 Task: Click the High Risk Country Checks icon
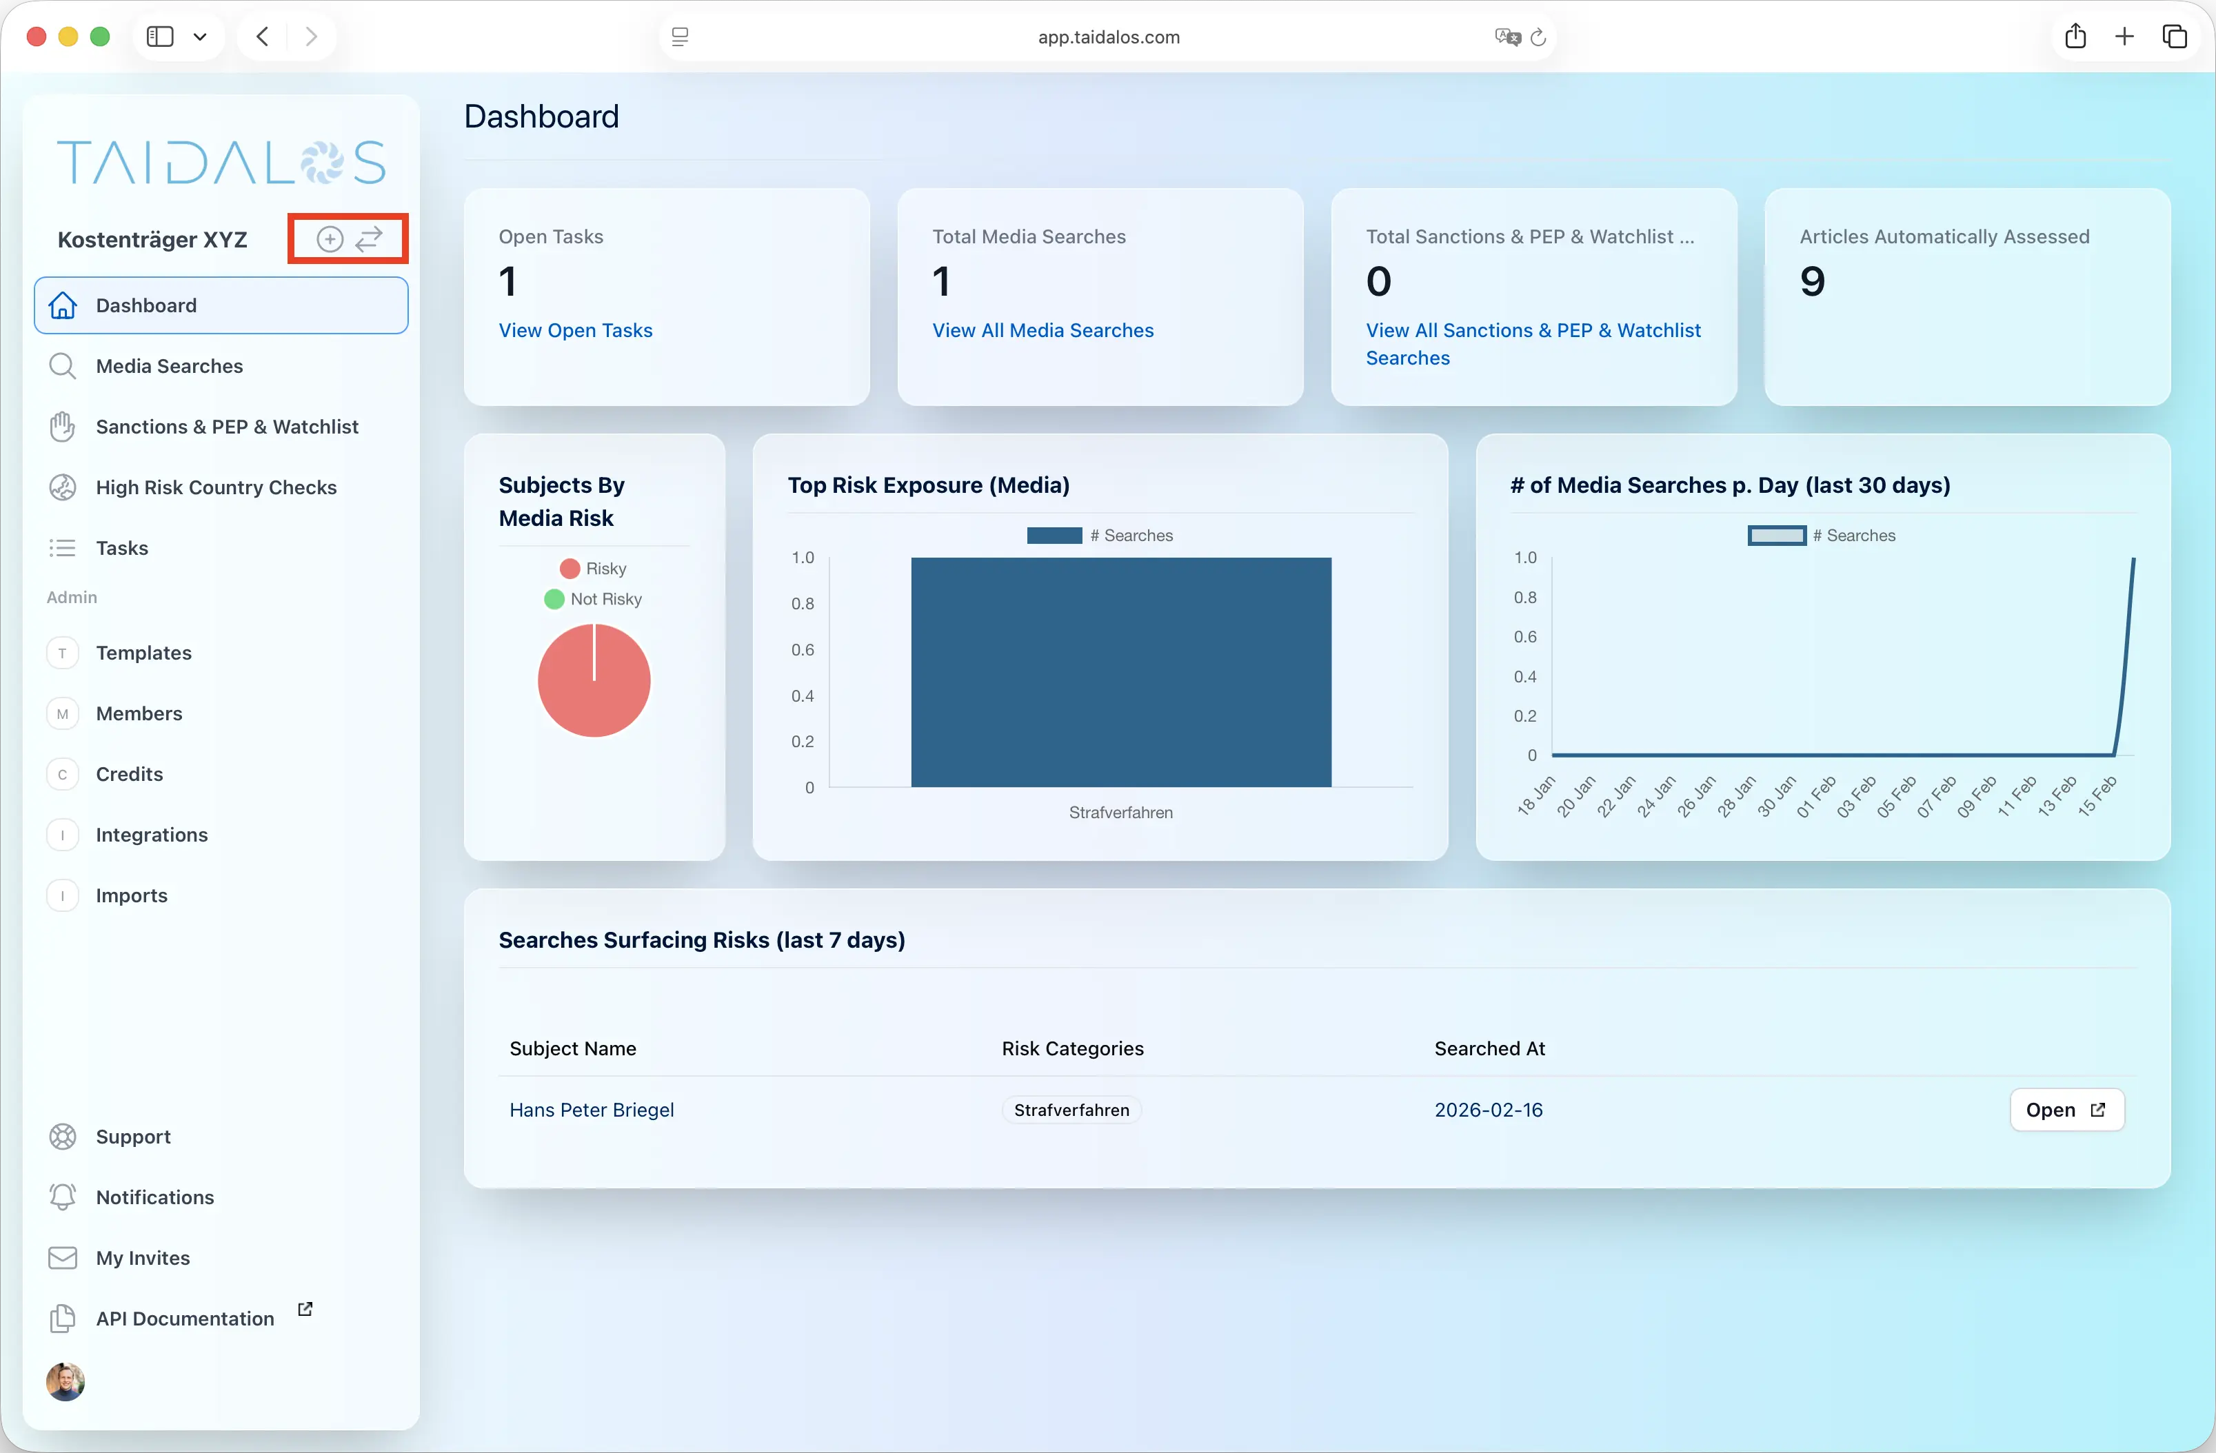pos(62,487)
